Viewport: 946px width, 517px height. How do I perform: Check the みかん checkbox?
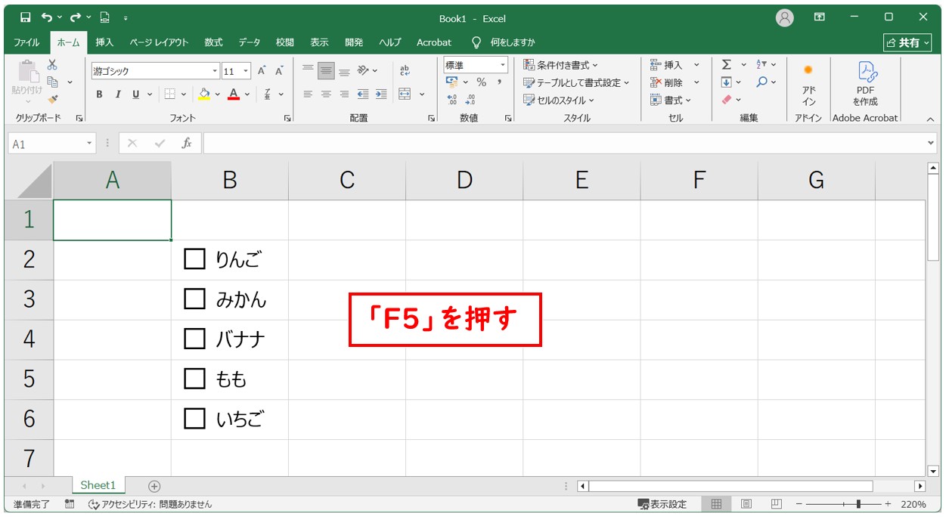pyautogui.click(x=194, y=299)
